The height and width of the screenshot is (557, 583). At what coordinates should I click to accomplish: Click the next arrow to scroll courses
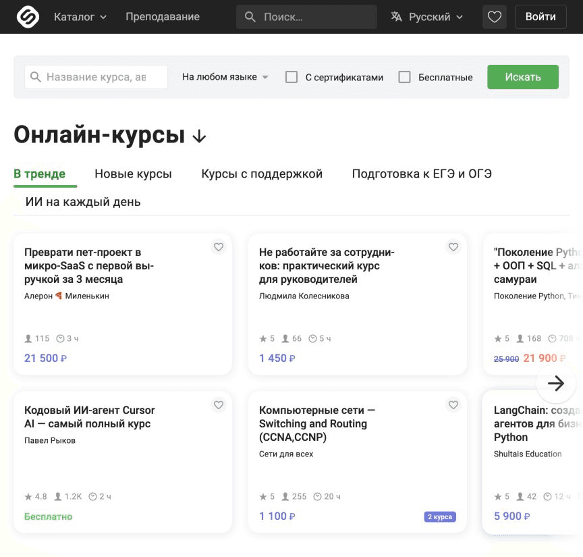[556, 383]
